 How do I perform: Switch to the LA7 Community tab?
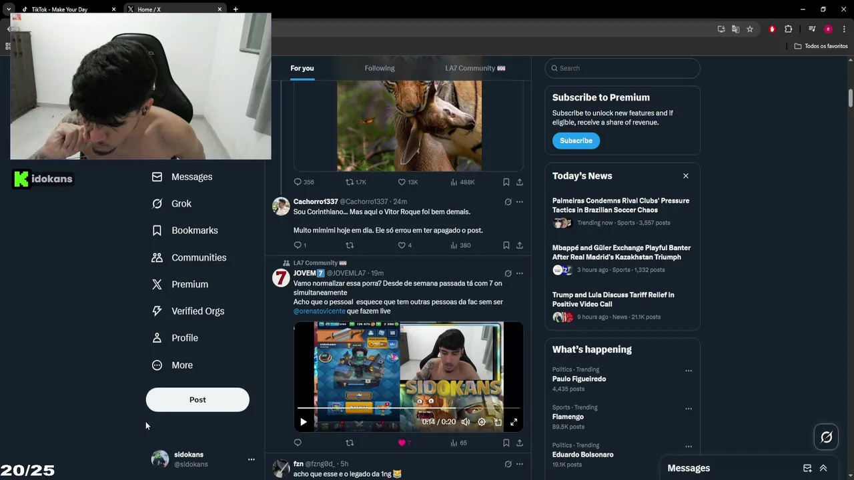(x=475, y=68)
